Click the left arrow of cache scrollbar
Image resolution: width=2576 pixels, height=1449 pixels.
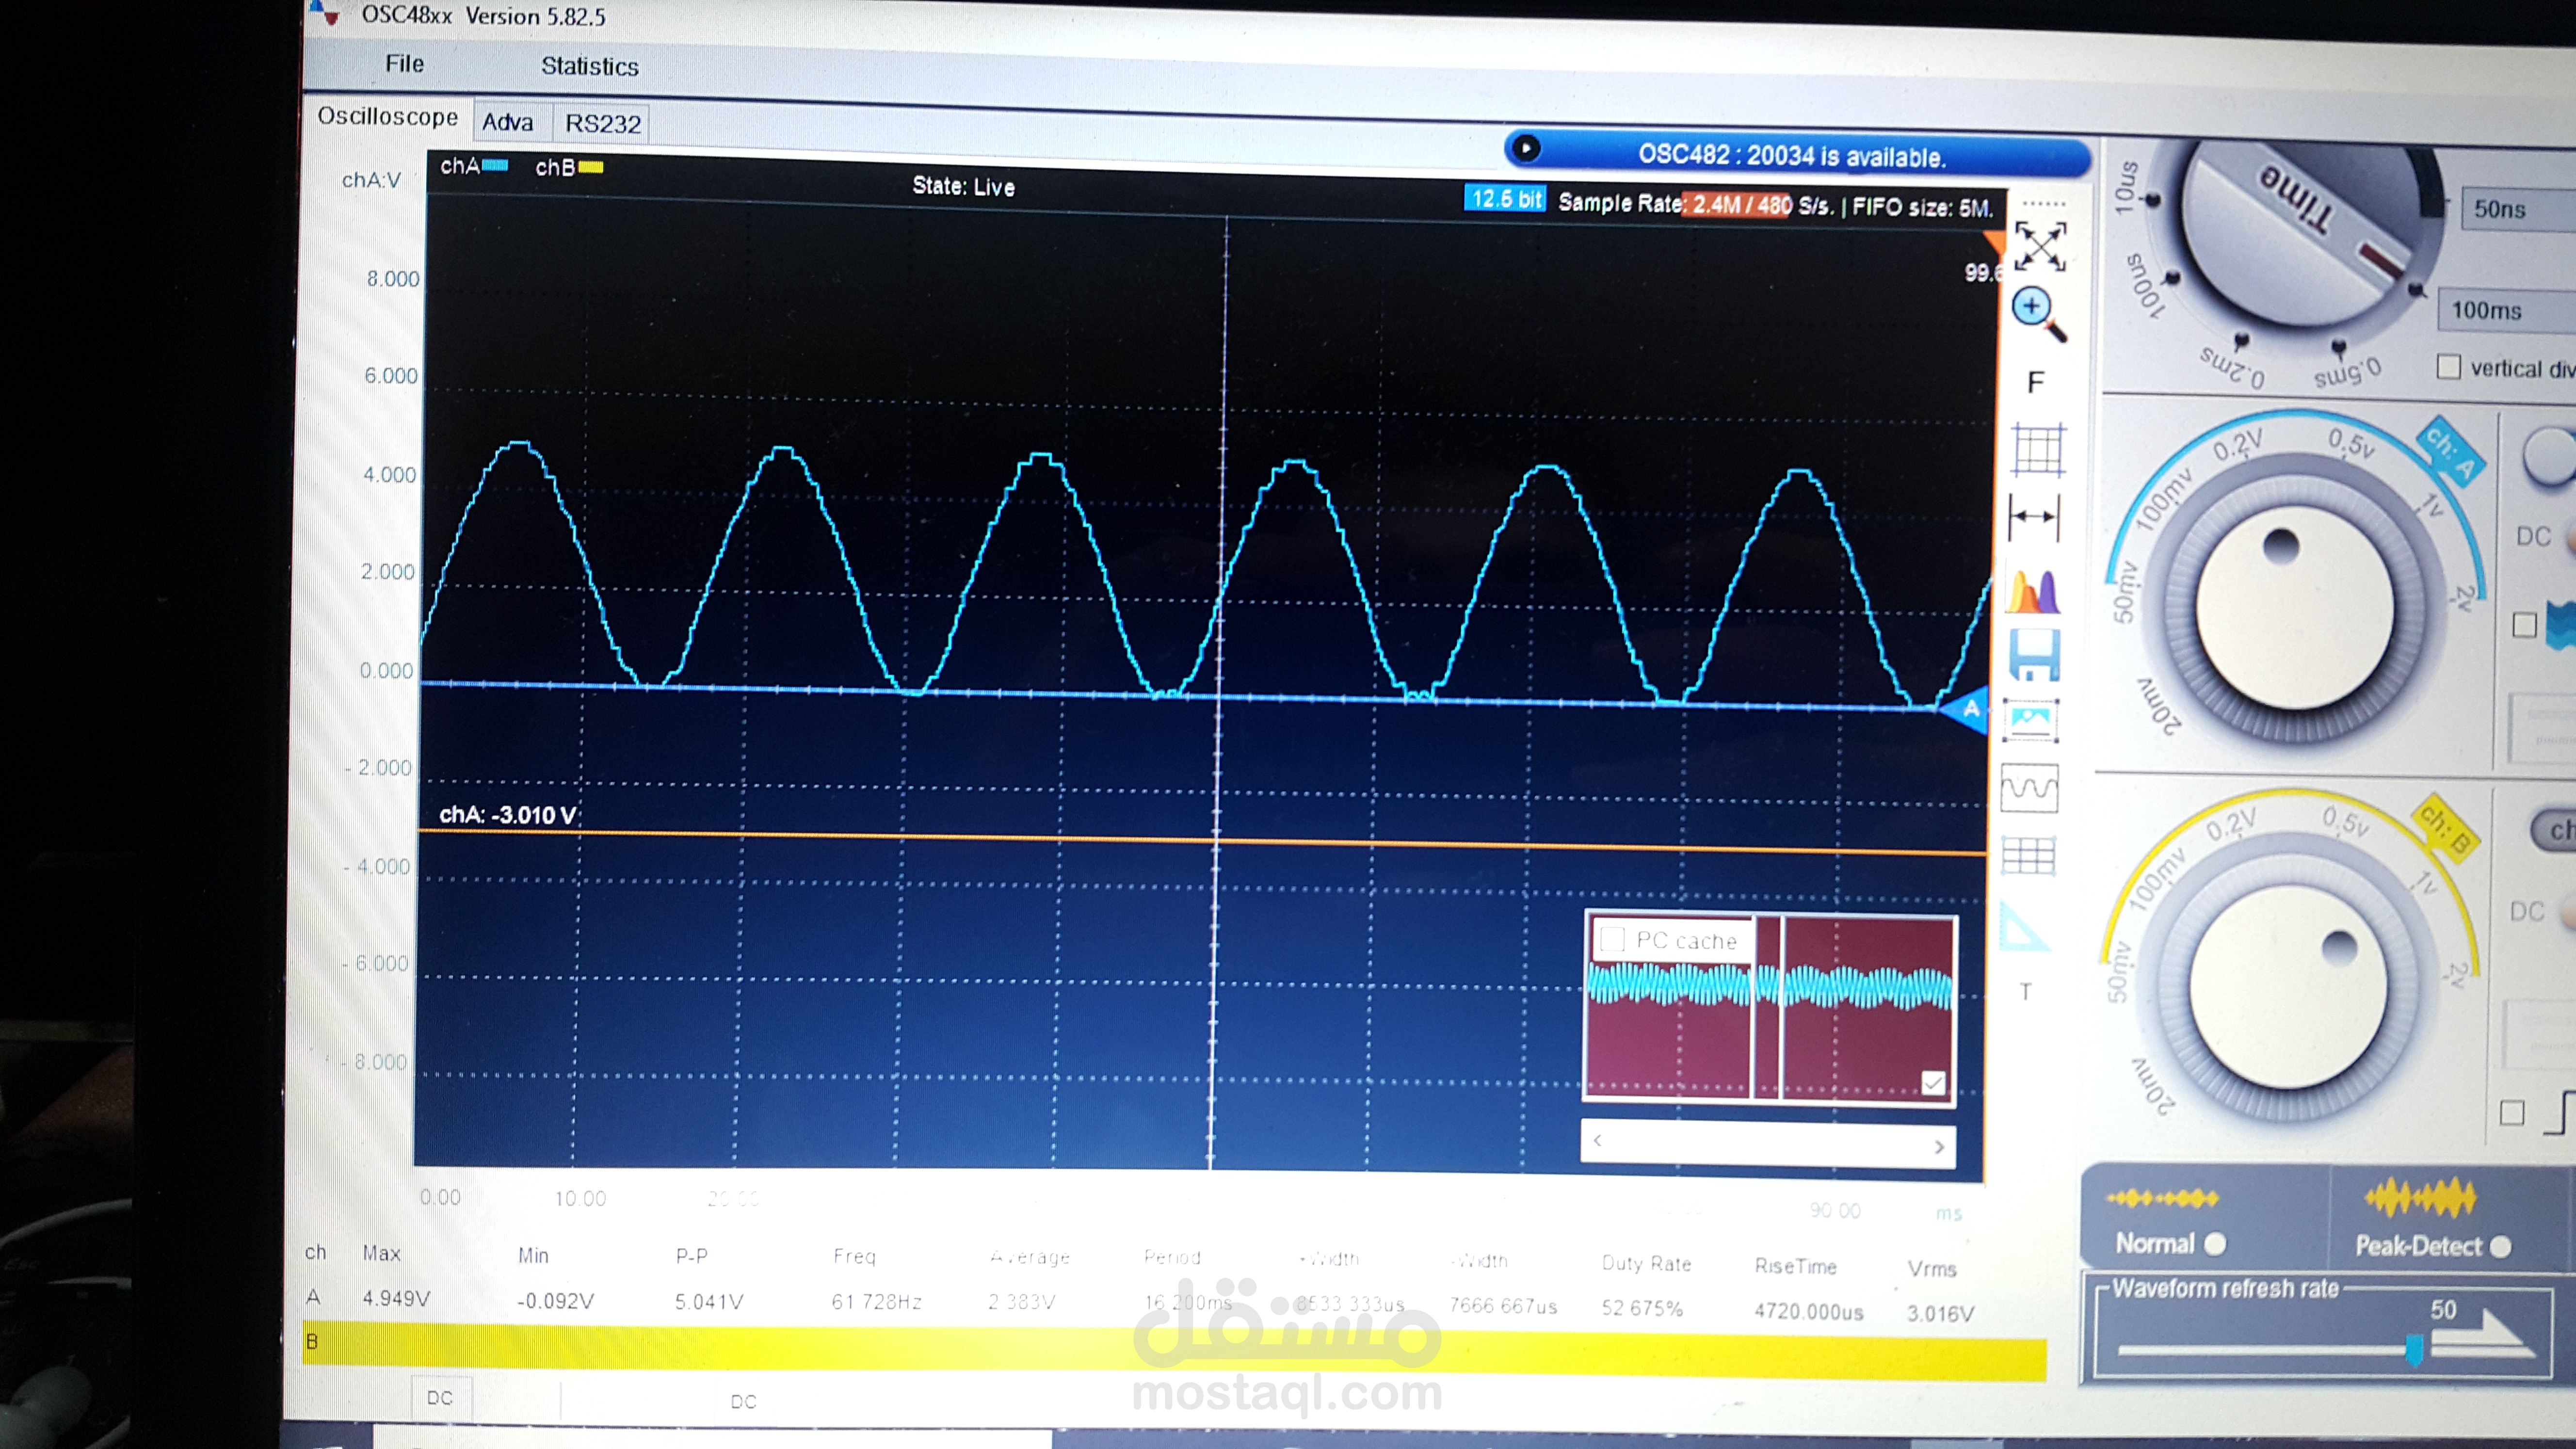[1598, 1140]
